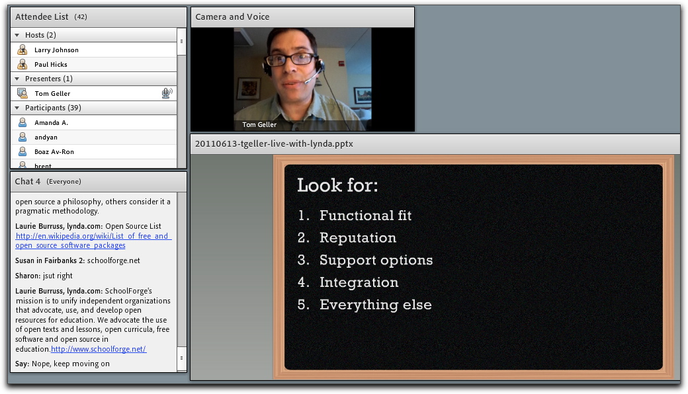
Task: Click Paul Hicks' host icon
Action: coord(22,65)
